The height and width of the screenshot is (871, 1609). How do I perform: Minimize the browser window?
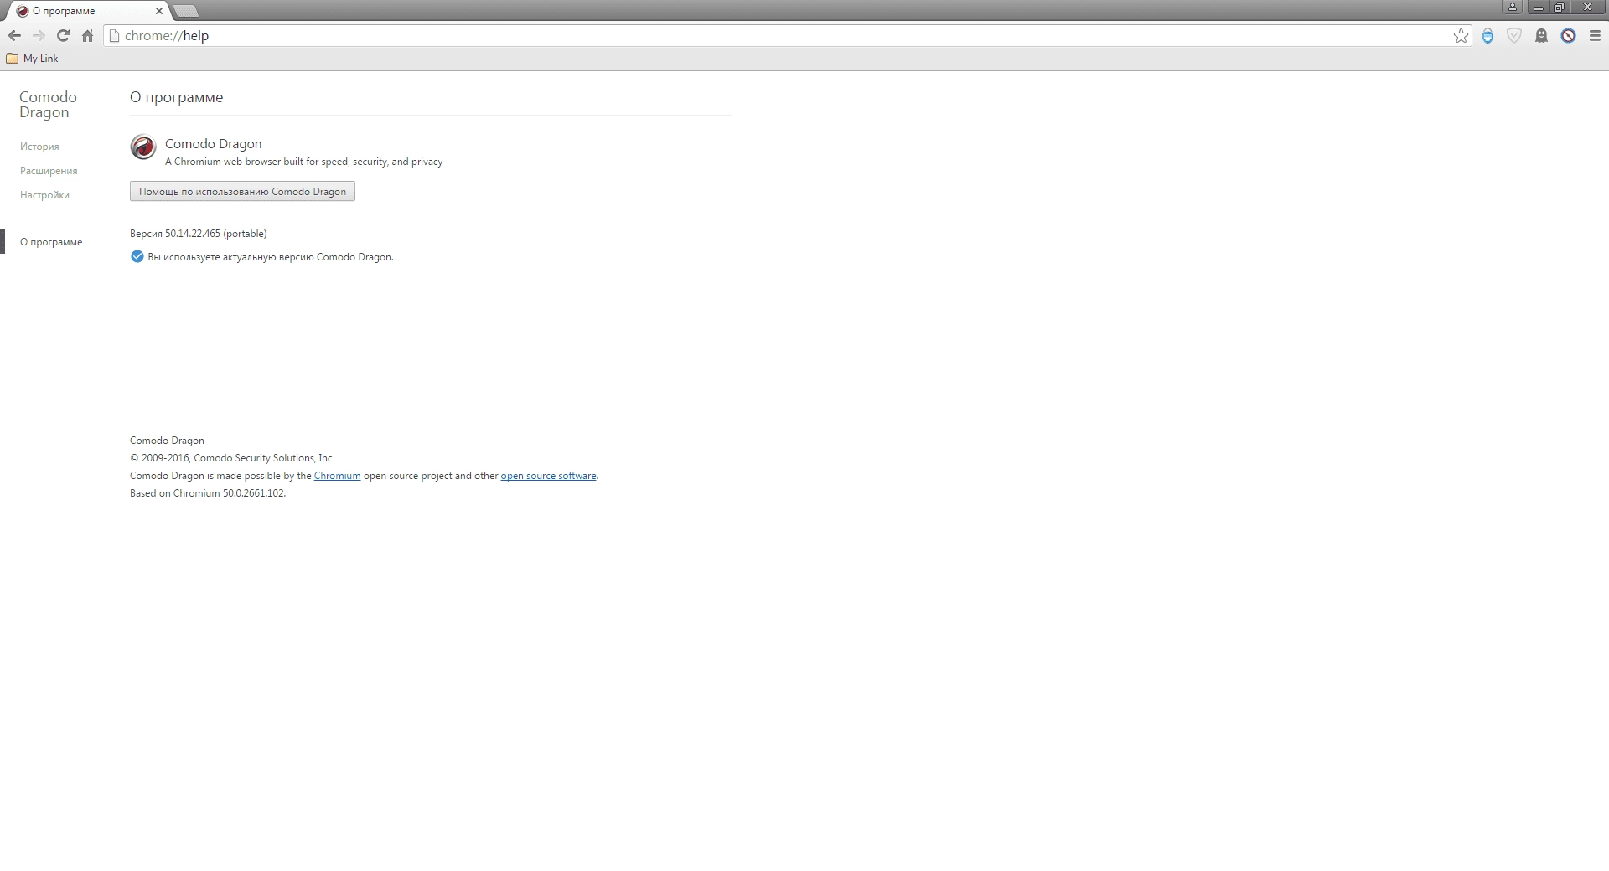point(1538,8)
